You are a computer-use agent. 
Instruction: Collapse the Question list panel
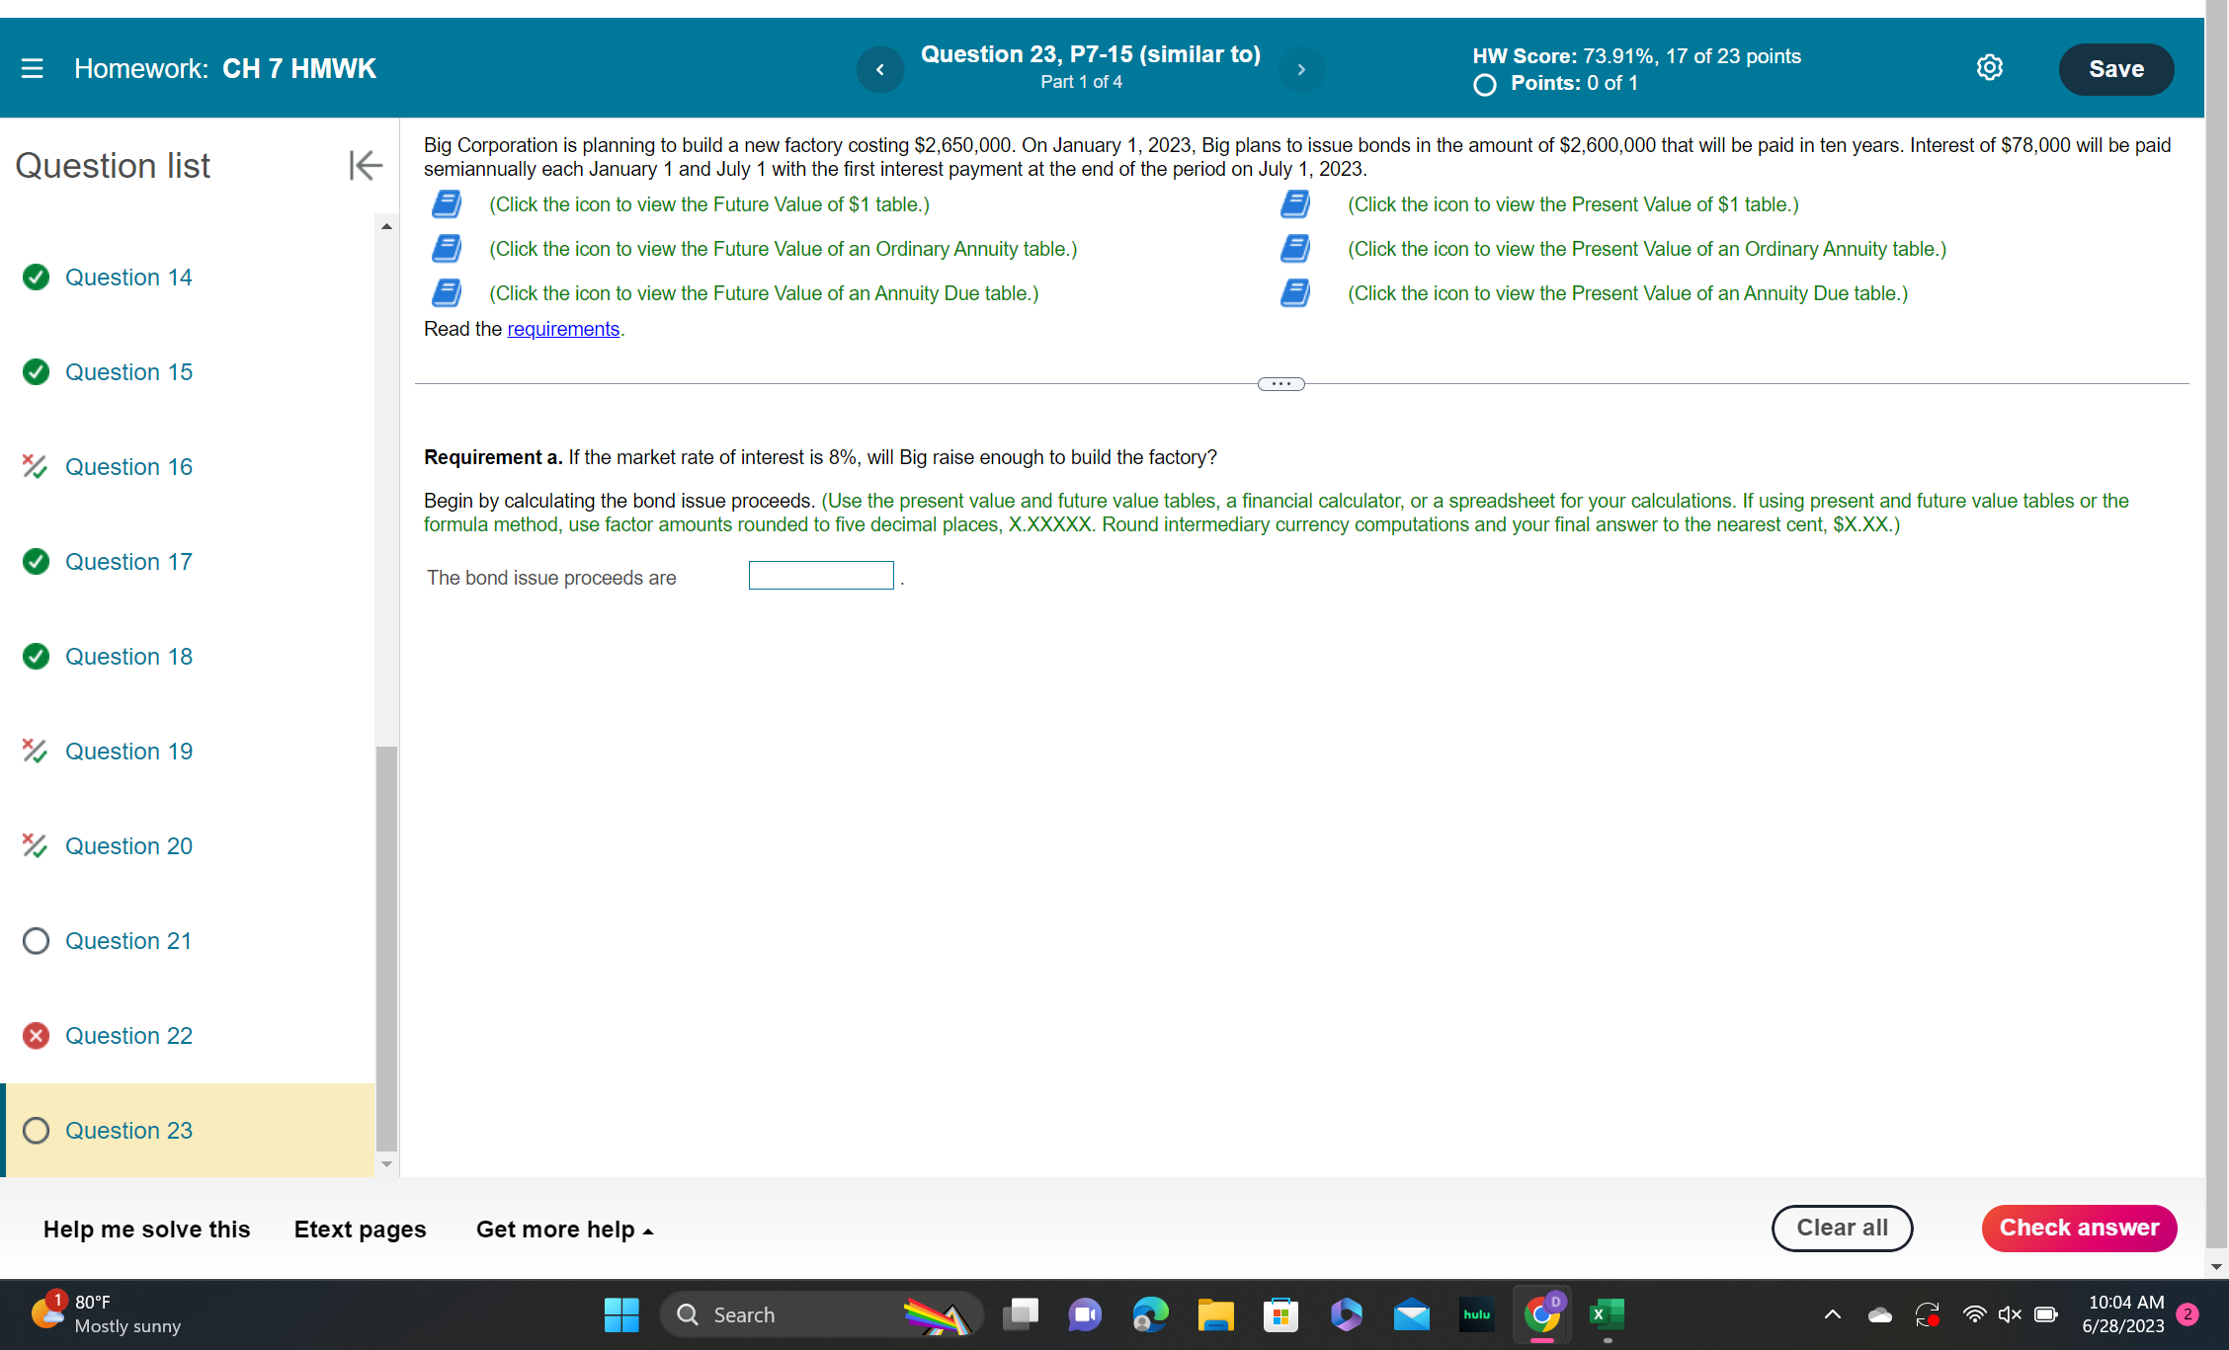tap(365, 165)
